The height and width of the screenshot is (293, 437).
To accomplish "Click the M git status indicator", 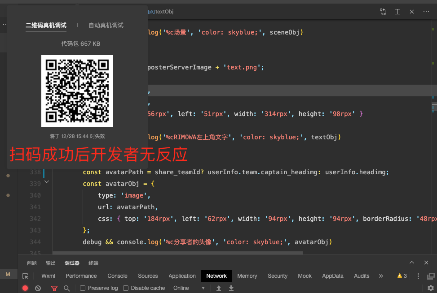I will coord(8,274).
